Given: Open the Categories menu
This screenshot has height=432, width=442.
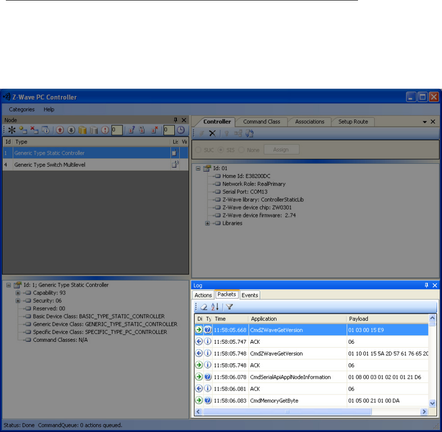Looking at the screenshot, I should click(21, 110).
